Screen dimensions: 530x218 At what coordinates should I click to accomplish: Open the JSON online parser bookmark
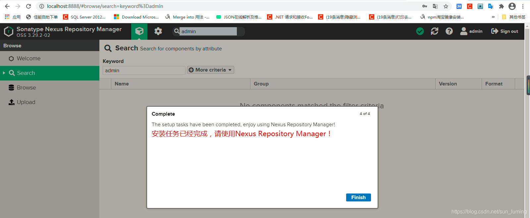tap(239, 17)
